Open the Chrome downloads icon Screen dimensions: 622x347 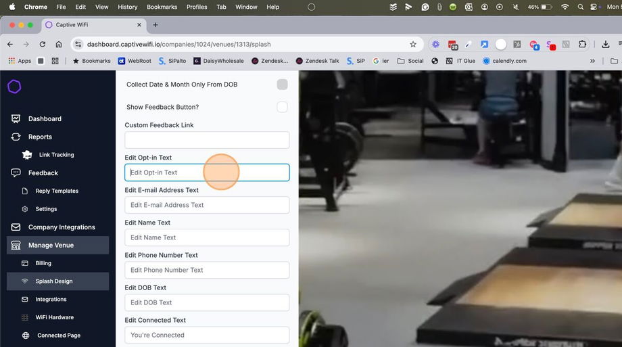[605, 45]
